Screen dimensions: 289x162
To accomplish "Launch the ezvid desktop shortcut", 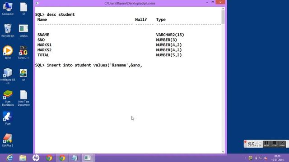I will pos(8,53).
